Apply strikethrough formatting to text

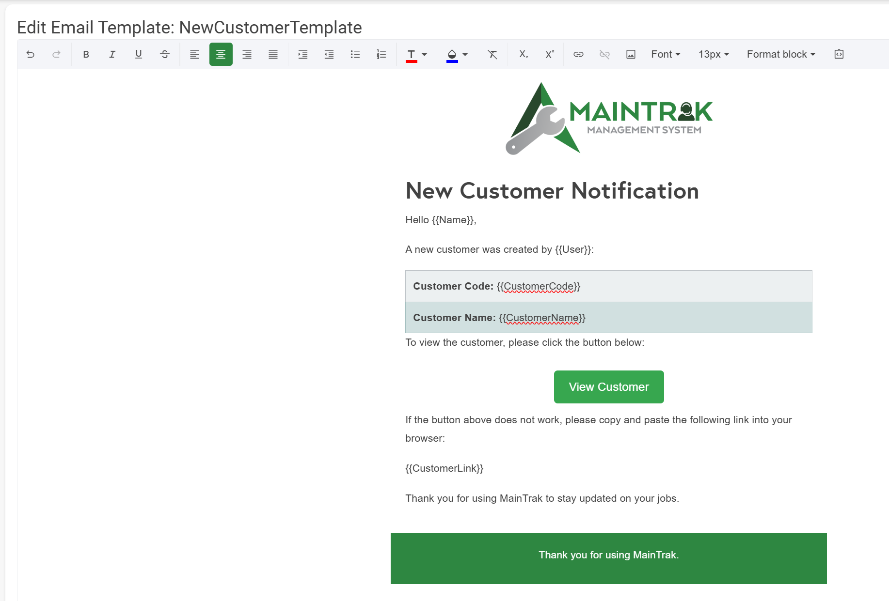tap(165, 54)
